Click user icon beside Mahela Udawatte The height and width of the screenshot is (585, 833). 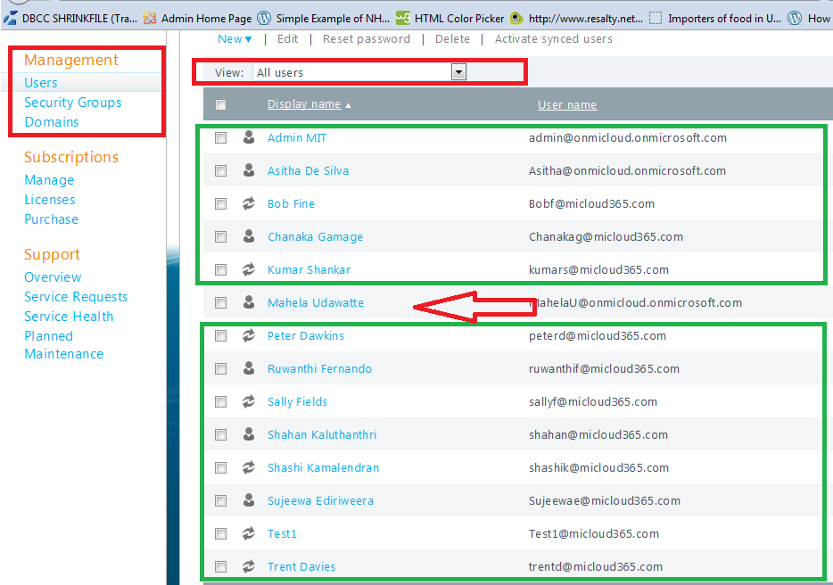[x=249, y=302]
